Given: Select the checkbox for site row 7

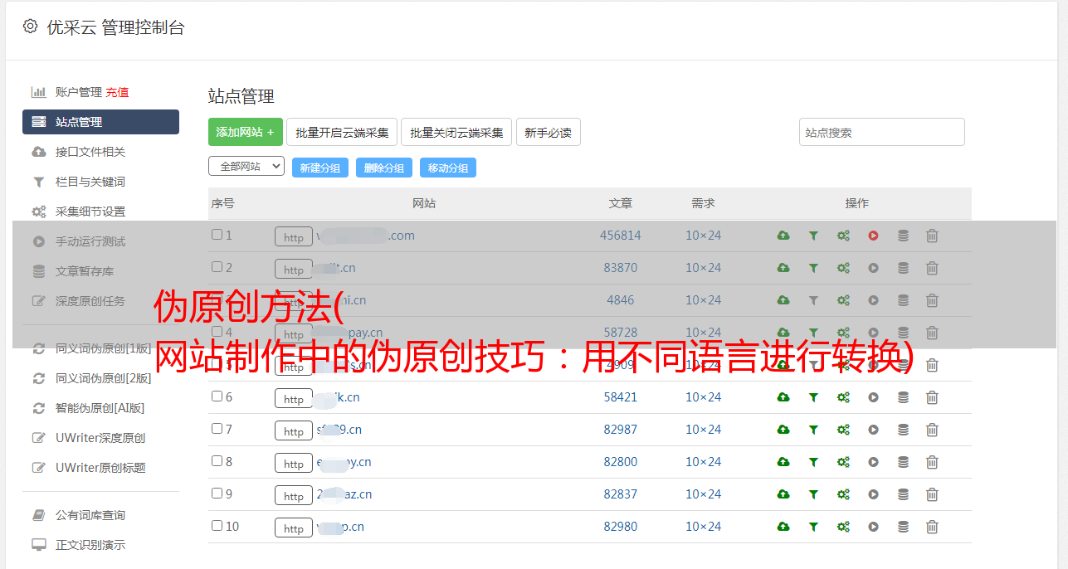Looking at the screenshot, I should click(217, 429).
